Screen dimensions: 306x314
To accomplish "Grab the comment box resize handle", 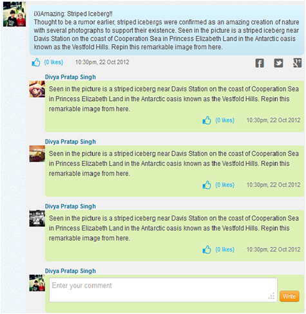I will [272, 297].
